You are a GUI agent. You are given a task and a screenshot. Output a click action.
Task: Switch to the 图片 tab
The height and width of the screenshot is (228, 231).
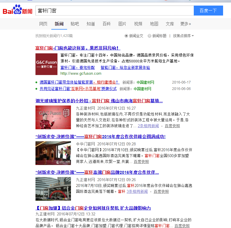[x=122, y=24]
